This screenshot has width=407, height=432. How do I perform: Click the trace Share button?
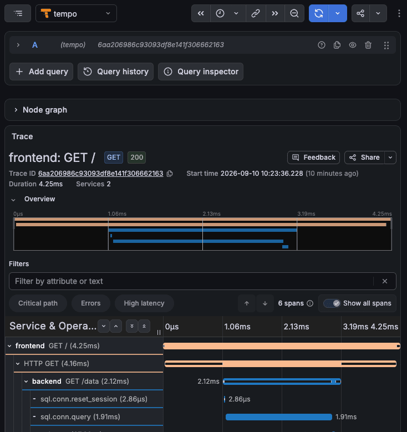[364, 157]
